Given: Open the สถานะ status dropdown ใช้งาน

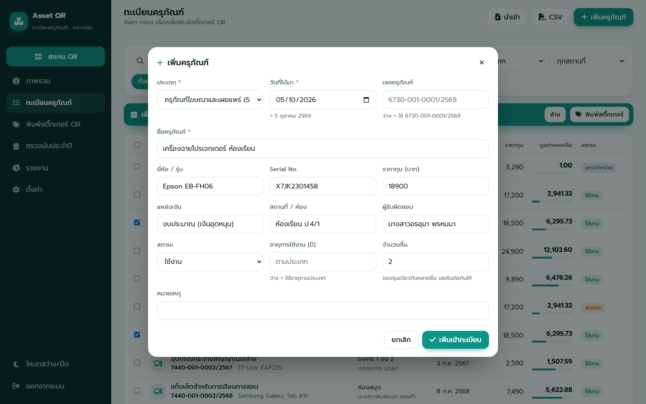Looking at the screenshot, I should click(x=210, y=262).
